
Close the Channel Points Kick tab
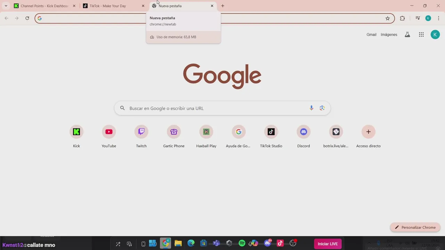tap(74, 6)
